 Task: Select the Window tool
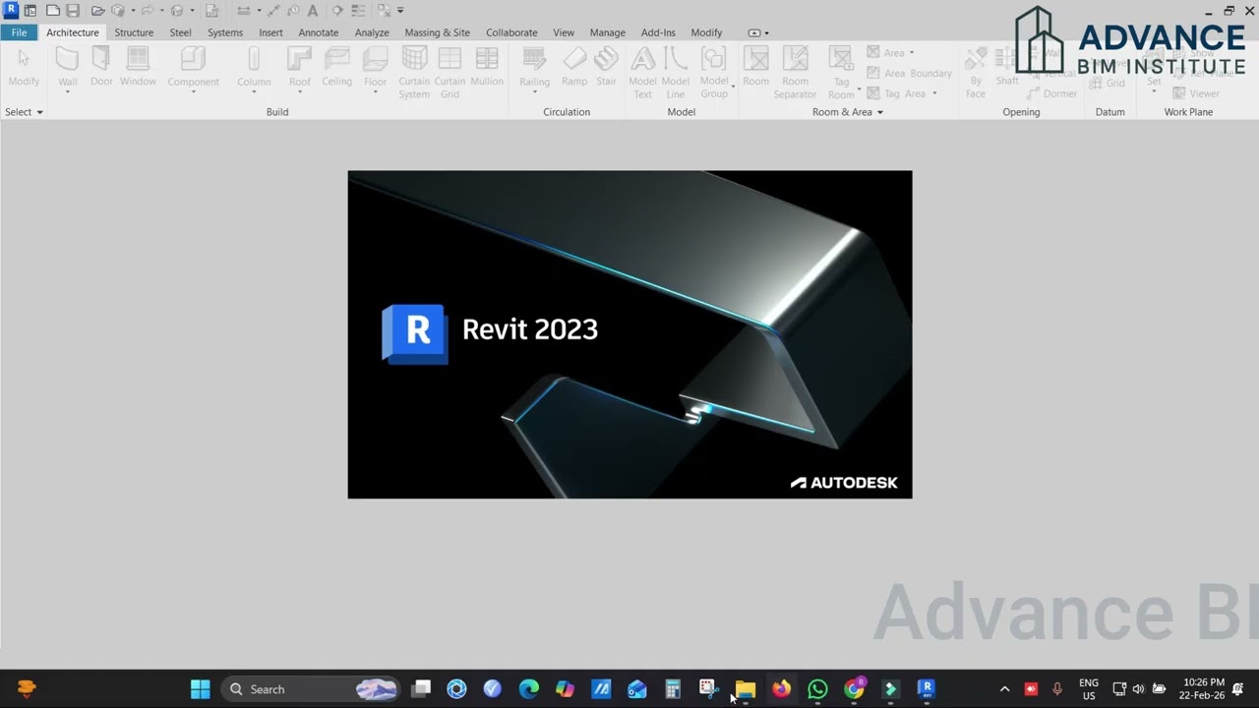pos(138,67)
